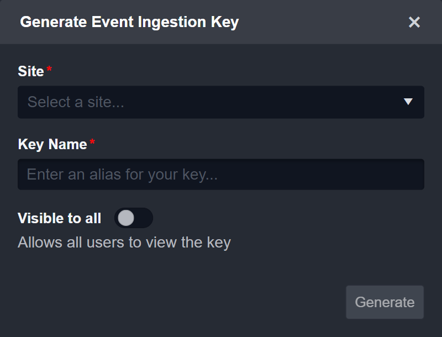Dismiss the dialog with the X icon
The height and width of the screenshot is (337, 442).
[x=414, y=22]
